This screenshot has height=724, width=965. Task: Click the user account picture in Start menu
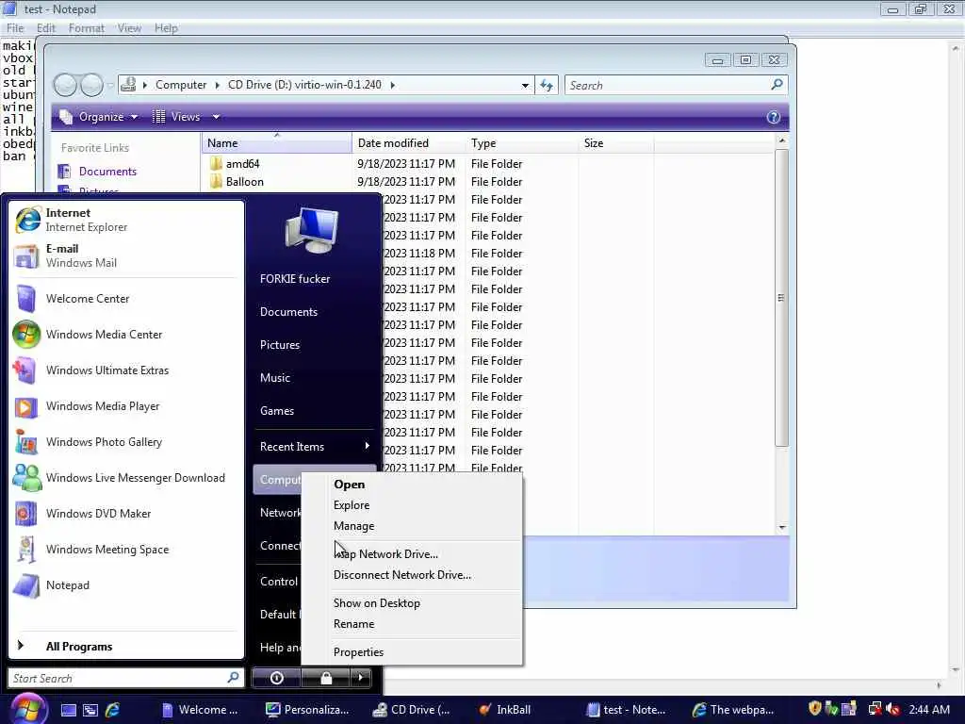click(x=312, y=230)
